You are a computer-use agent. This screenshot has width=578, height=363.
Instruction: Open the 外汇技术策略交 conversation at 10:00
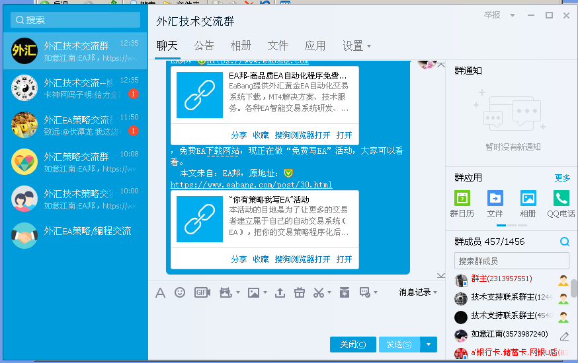coord(75,199)
